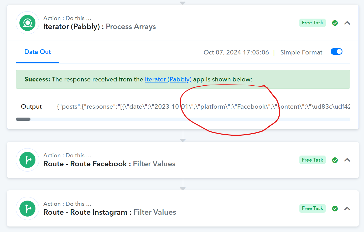
Task: Click the green checkmark on Route Instagram
Action: point(335,208)
